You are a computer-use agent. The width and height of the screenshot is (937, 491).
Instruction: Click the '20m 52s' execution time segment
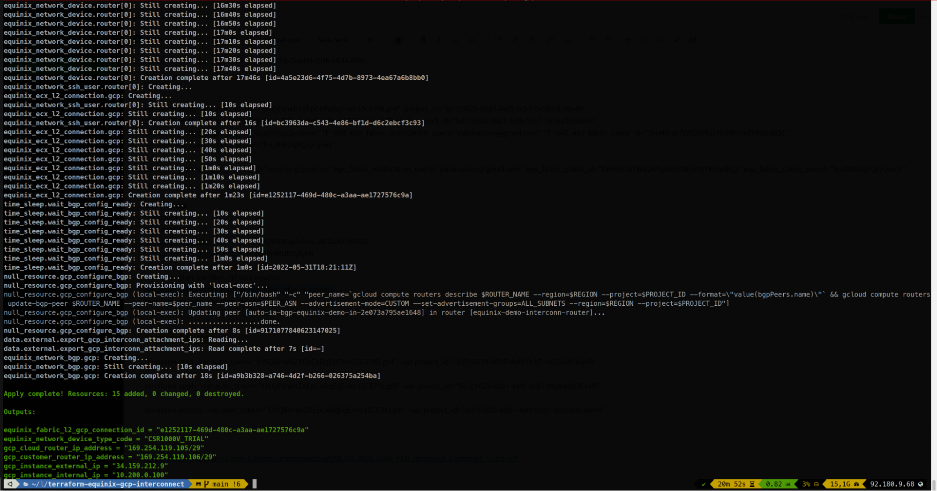point(736,484)
